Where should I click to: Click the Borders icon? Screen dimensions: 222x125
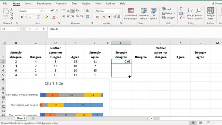(39, 17)
